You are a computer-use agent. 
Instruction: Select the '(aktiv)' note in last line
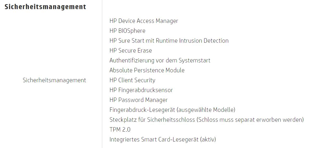coord(208,139)
